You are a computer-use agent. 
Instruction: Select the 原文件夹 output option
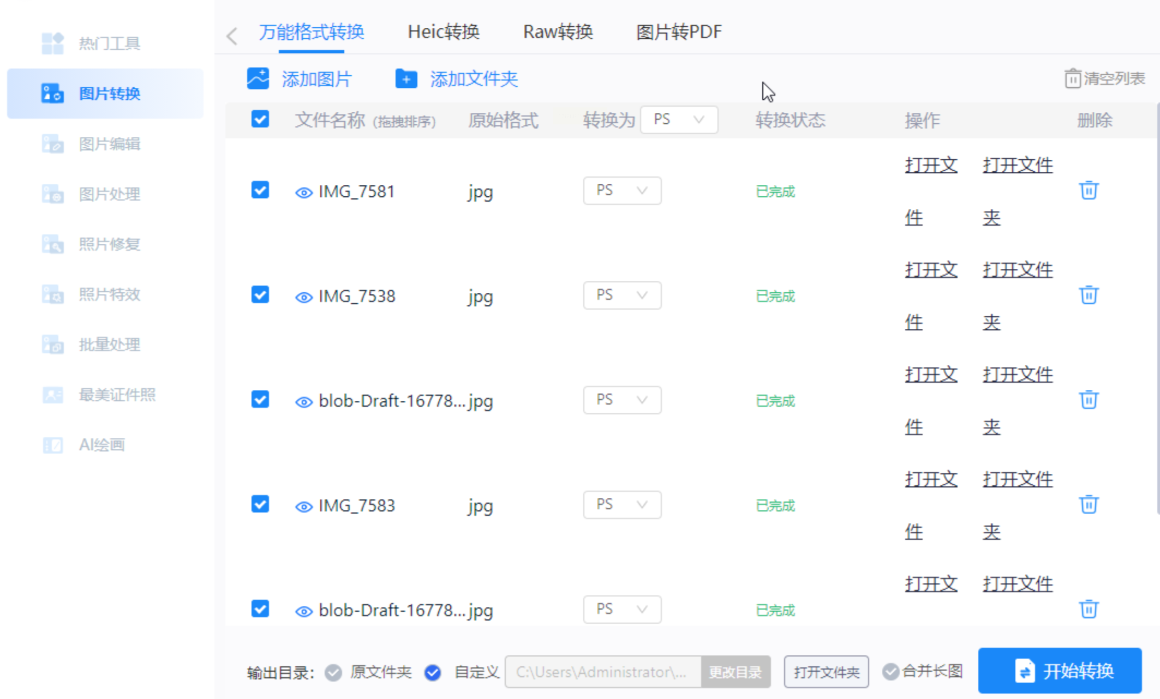(x=333, y=672)
